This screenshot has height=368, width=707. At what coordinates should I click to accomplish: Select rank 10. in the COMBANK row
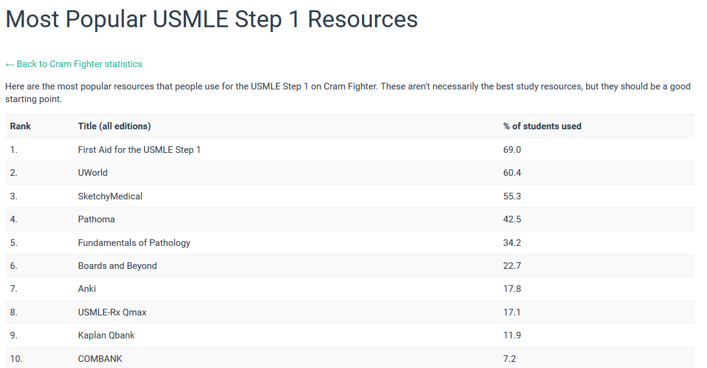coord(16,358)
